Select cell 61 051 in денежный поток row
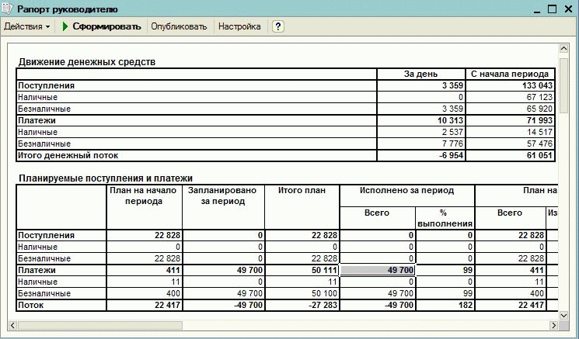Image resolution: width=579 pixels, height=339 pixels. click(510, 155)
